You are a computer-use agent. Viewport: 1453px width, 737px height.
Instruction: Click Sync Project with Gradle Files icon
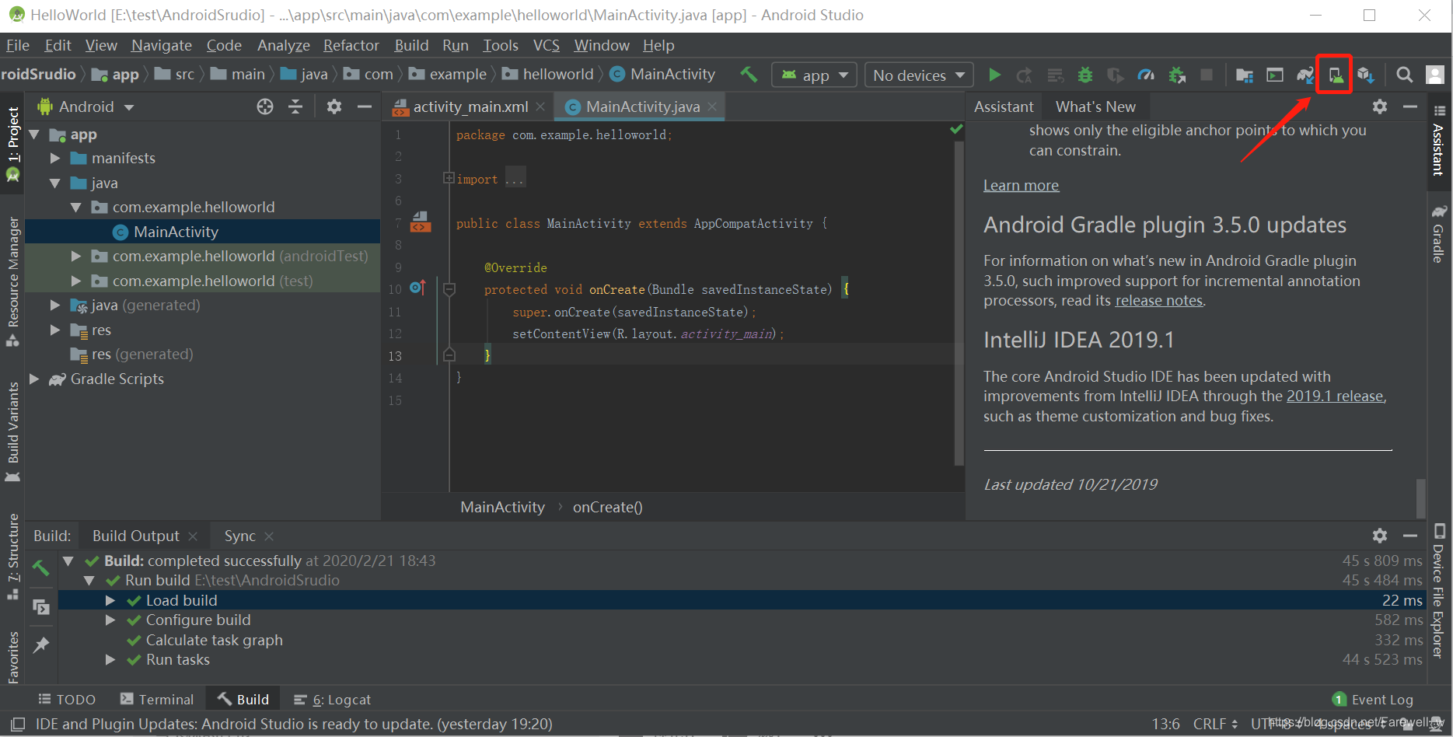pyautogui.click(x=1305, y=75)
